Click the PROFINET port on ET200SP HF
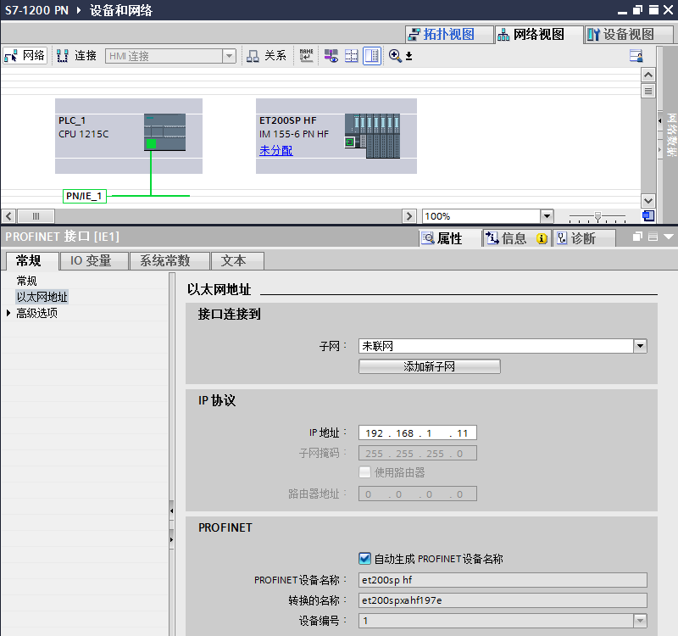Viewport: 678px width, 636px height. pos(350,142)
